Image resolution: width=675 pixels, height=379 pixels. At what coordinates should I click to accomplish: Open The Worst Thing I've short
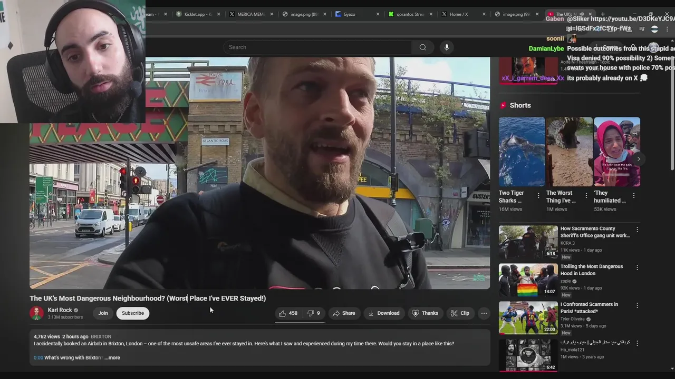point(569,152)
